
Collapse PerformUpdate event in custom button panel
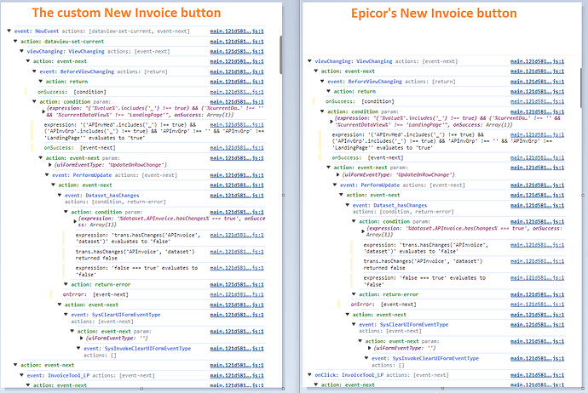coord(47,174)
